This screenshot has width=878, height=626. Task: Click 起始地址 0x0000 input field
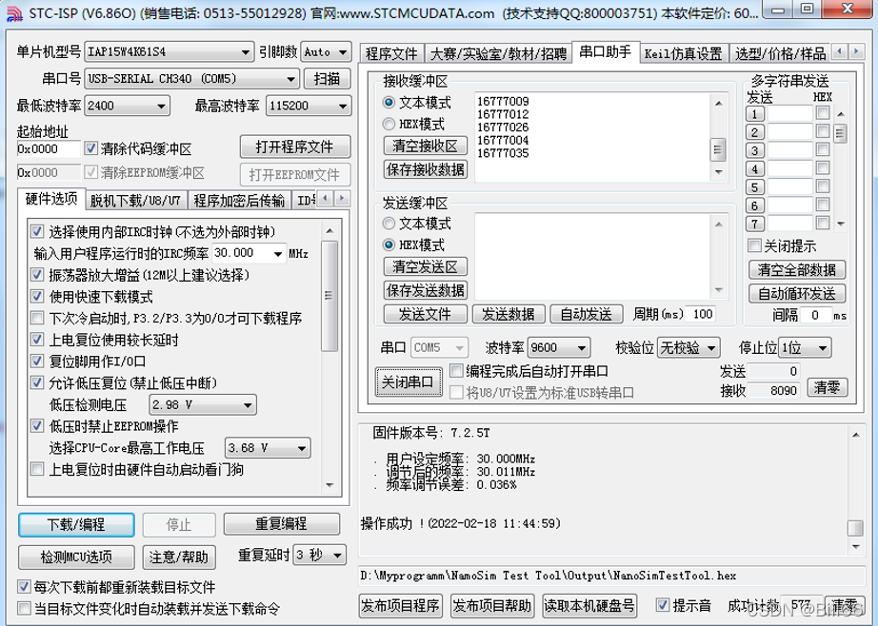point(49,148)
